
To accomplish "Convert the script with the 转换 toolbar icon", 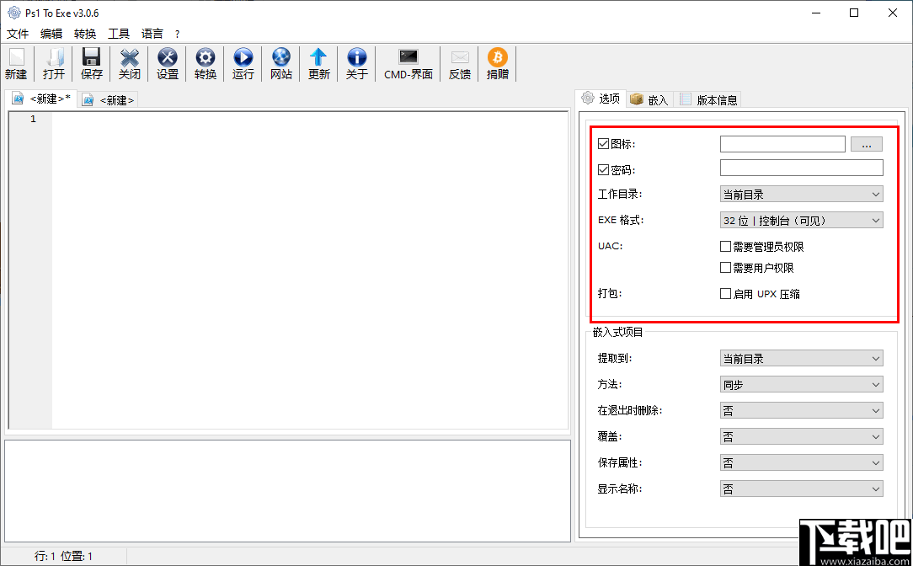I will pos(205,63).
